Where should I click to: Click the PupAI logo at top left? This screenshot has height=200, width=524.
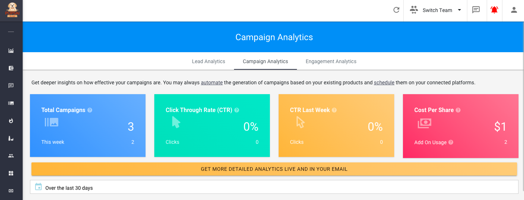coord(11,10)
